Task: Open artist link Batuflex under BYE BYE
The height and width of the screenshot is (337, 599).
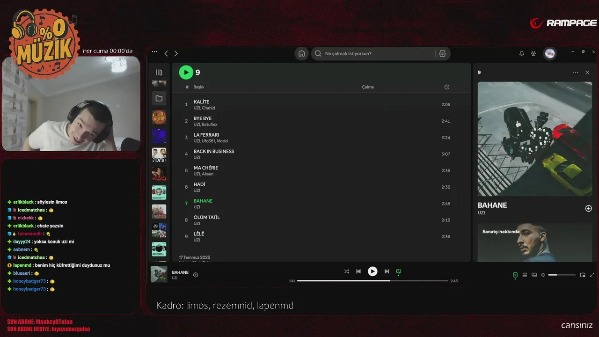Action: (x=210, y=125)
